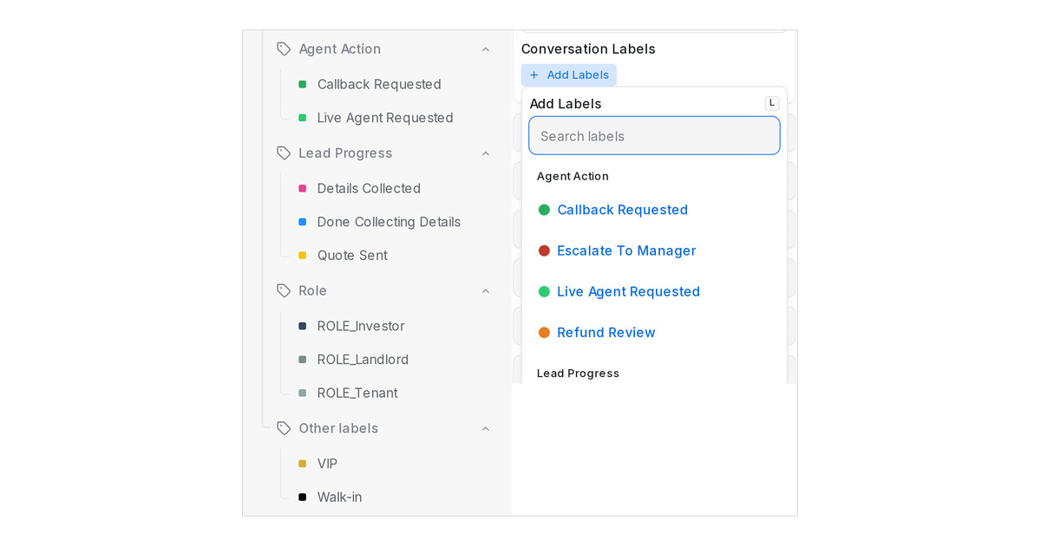The height and width of the screenshot is (546, 1041).
Task: Focus the Search labels input field
Action: point(654,136)
